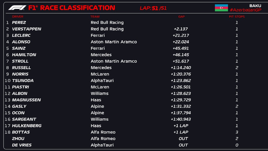Choose ALONSO in the classification
Viewport: 268px width, 151px height.
(x=21, y=42)
